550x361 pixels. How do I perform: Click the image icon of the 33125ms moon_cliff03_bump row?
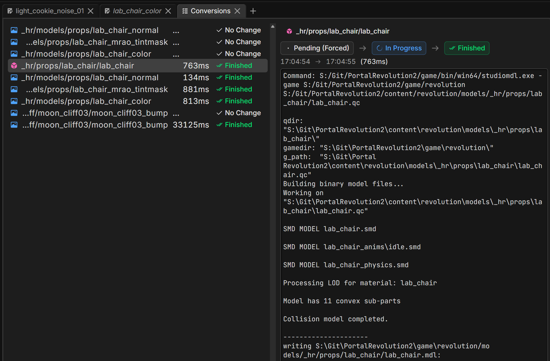pyautogui.click(x=14, y=125)
